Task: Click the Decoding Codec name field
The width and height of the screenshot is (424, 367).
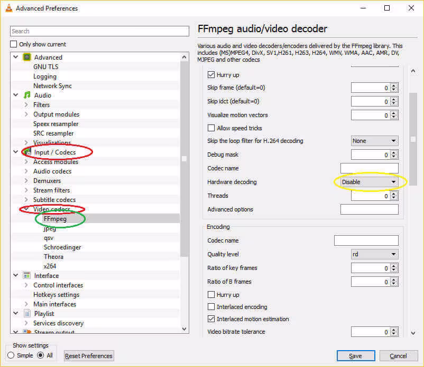Action: pos(369,168)
